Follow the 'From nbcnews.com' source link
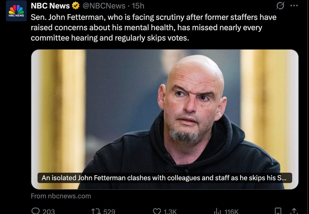Viewport: 309px width, 214px height. click(61, 196)
